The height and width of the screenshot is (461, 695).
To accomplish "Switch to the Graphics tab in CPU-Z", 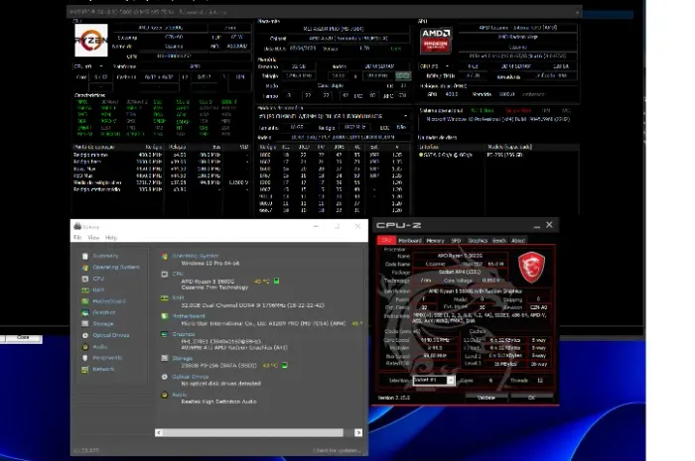I will (478, 240).
